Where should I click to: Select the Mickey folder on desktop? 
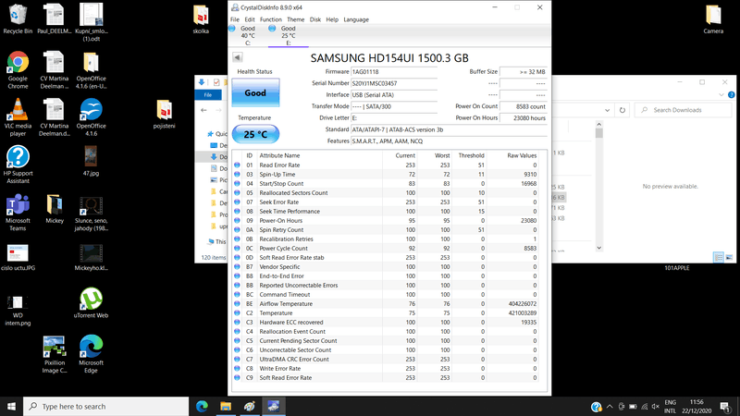[x=55, y=209]
